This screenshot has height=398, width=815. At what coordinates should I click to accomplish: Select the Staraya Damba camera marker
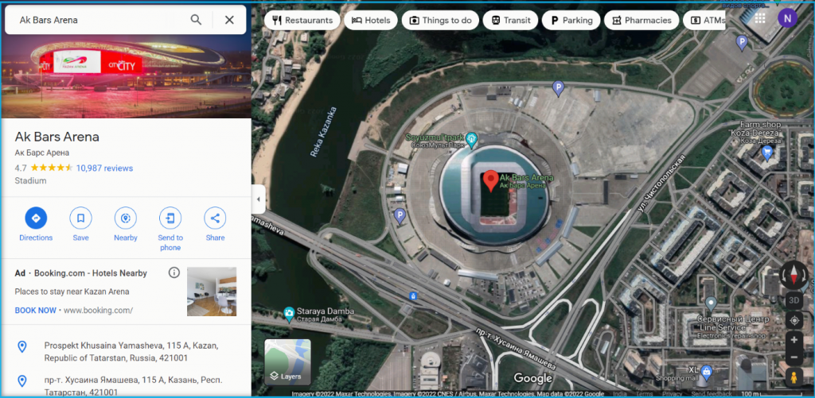click(289, 313)
